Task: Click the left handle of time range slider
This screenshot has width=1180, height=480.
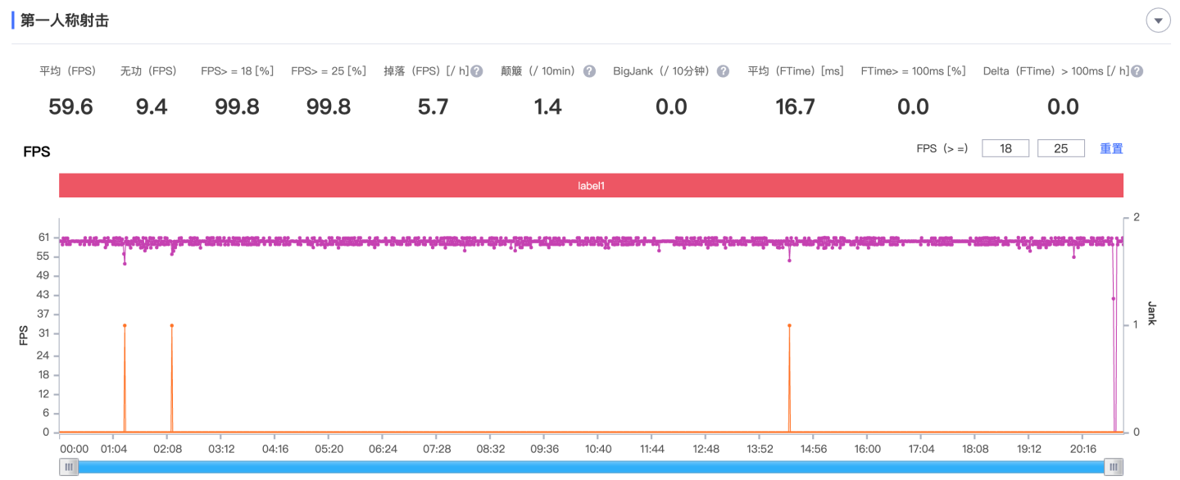Action: pyautogui.click(x=70, y=467)
